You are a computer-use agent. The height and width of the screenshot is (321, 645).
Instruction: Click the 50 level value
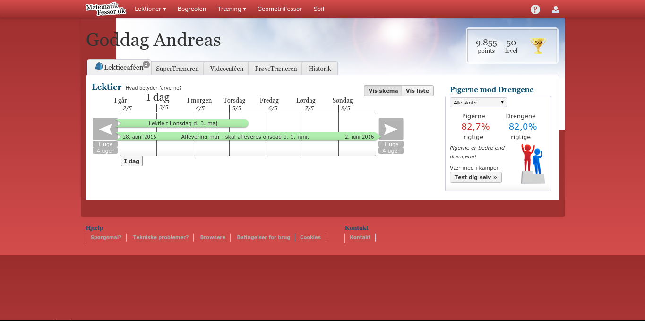(x=511, y=43)
